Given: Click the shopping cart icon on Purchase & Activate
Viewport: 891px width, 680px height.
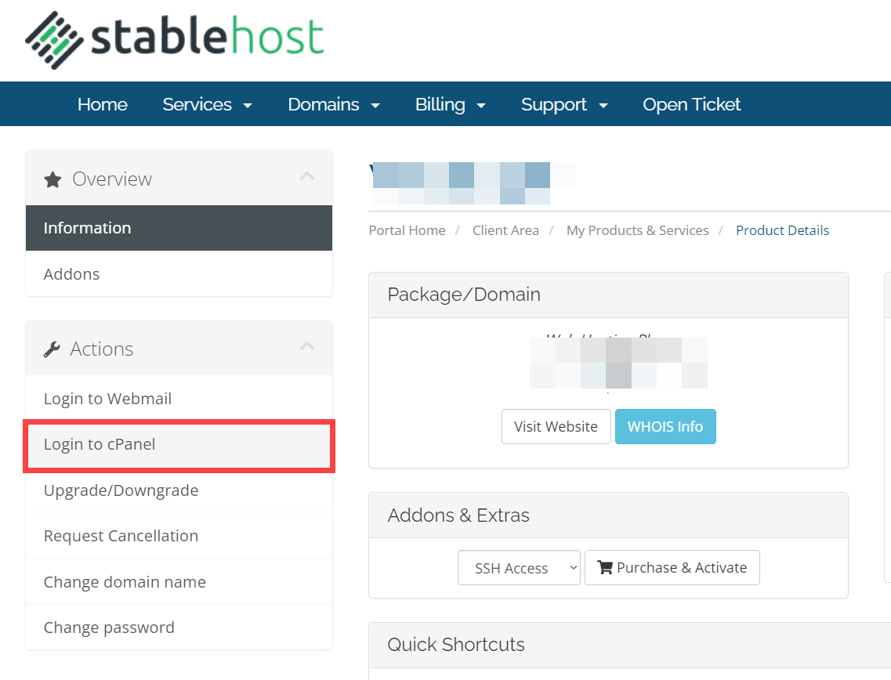Looking at the screenshot, I should pos(604,566).
